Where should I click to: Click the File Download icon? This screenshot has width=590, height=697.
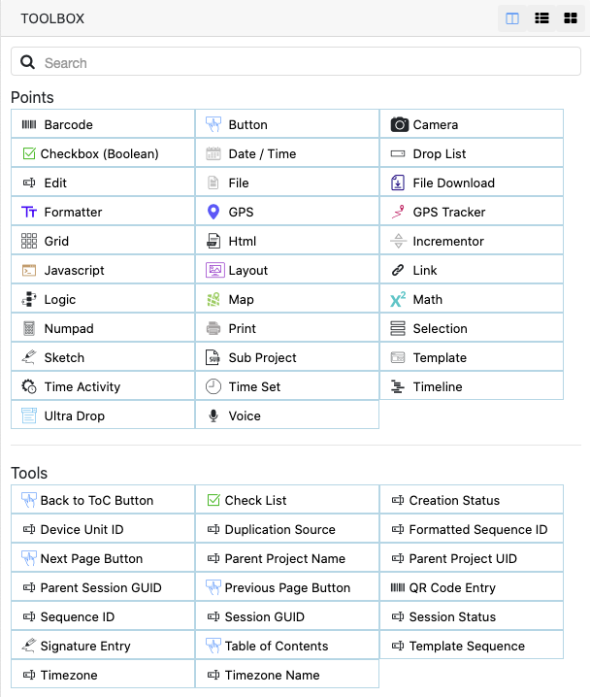[398, 183]
